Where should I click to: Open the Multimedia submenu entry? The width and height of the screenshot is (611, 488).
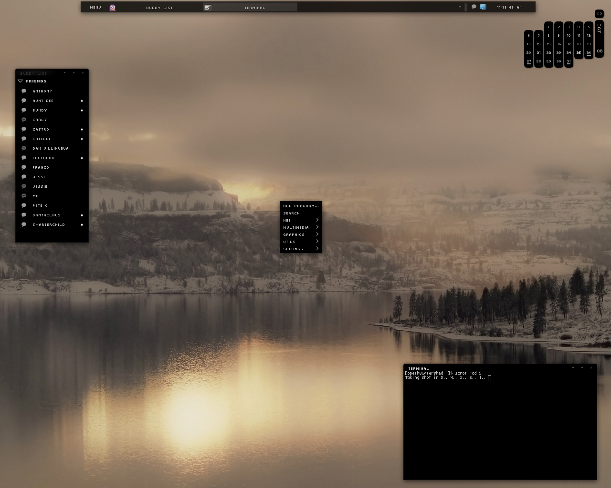pos(301,227)
